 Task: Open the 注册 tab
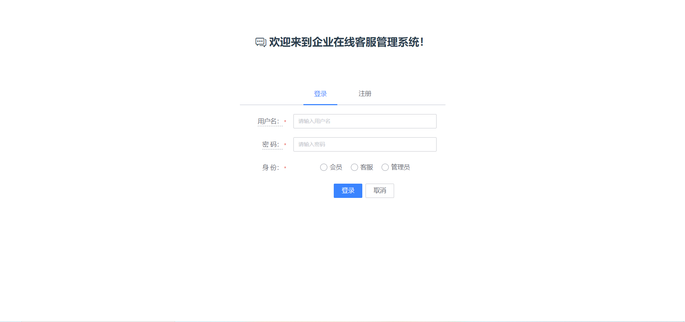[365, 94]
